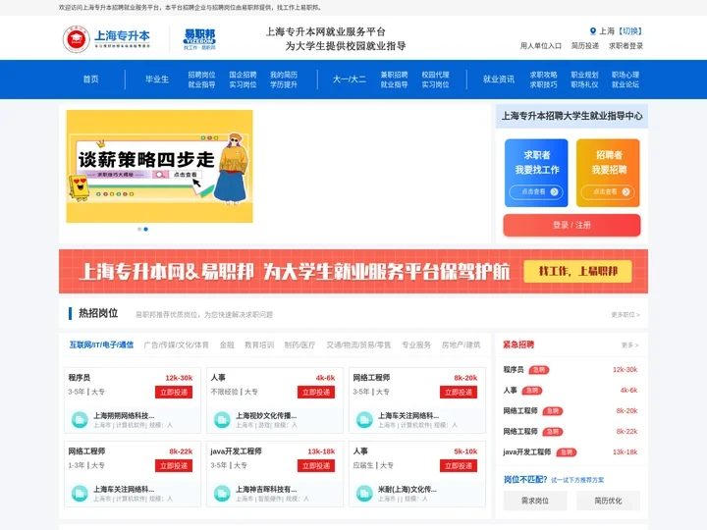Click 立即投递 for 程序员 12k-30k job
The image size is (707, 530).
174,392
